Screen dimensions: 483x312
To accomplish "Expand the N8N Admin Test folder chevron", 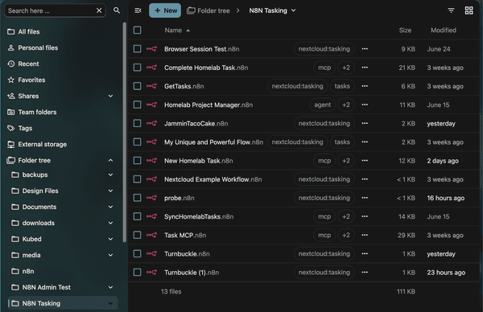I will [x=110, y=287].
